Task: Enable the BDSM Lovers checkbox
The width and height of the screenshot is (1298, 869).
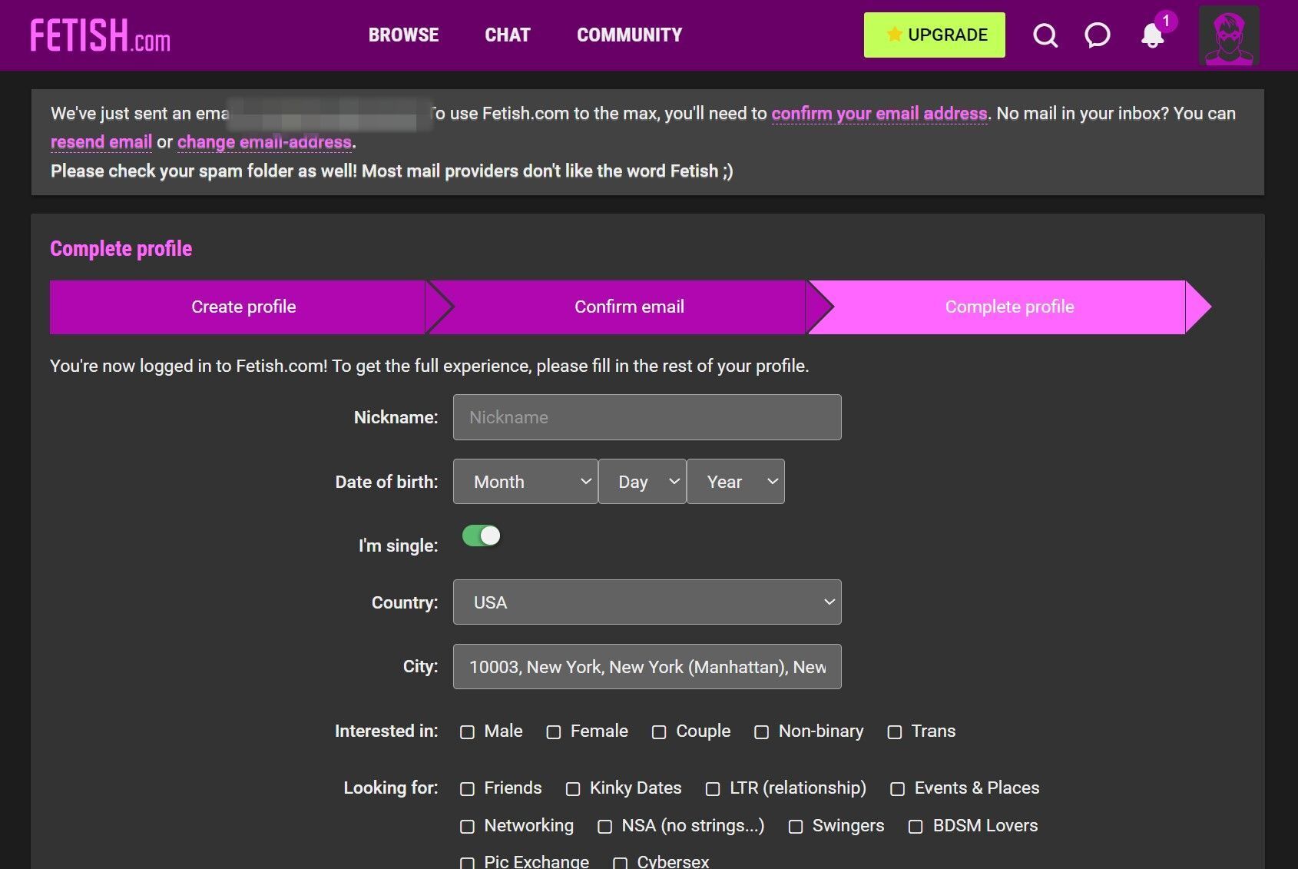Action: [916, 827]
